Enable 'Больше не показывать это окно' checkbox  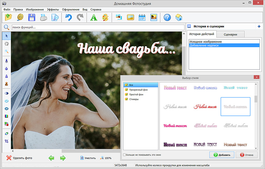125,155
